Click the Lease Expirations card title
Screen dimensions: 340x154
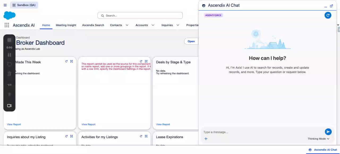pos(169,137)
